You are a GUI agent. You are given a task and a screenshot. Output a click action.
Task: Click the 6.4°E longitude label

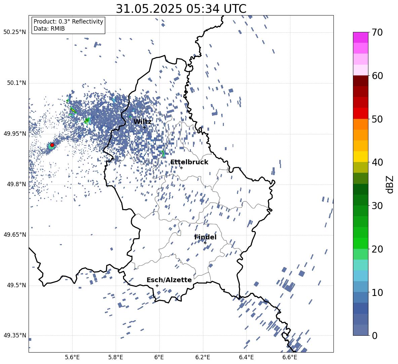[x=246, y=357]
